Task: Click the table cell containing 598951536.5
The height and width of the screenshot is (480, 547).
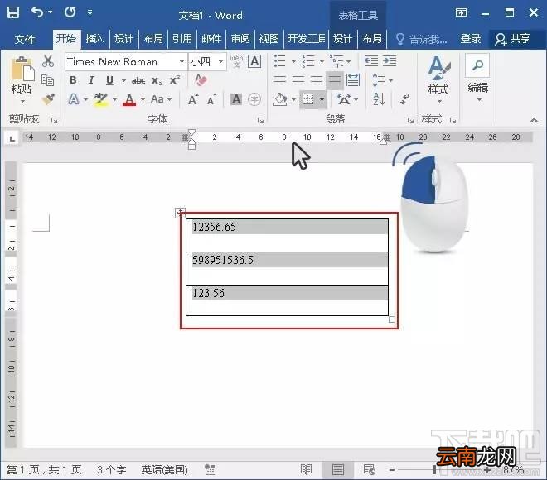Action: point(287,268)
